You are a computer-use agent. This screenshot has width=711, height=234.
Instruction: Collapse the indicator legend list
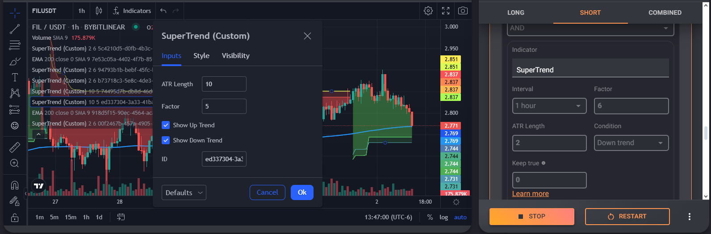coord(38,134)
